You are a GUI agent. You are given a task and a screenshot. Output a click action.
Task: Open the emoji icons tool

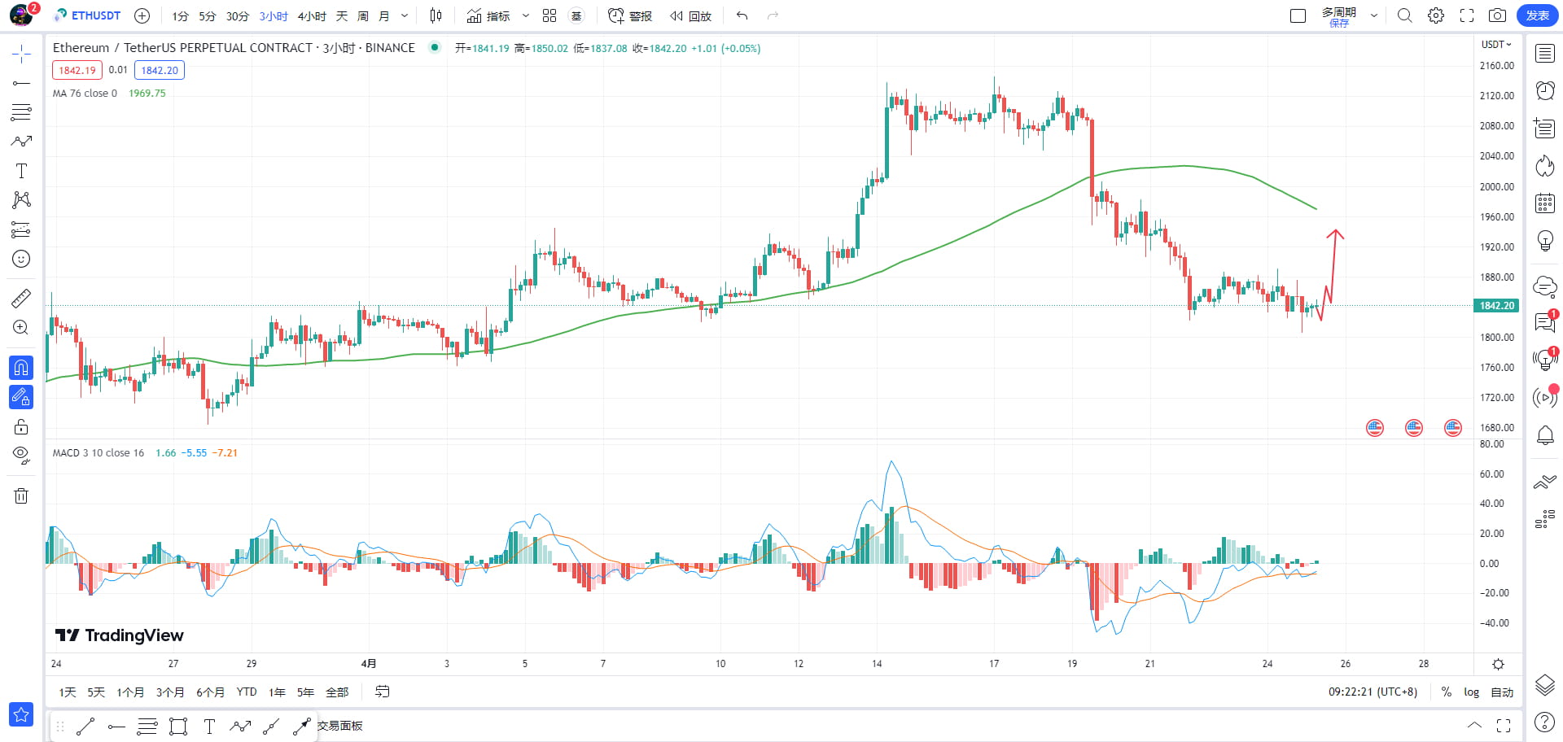pos(21,259)
